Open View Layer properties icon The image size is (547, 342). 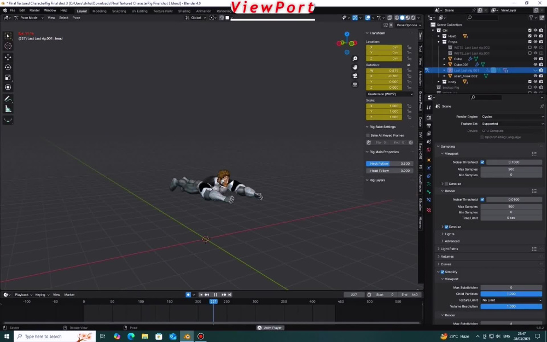(x=429, y=134)
